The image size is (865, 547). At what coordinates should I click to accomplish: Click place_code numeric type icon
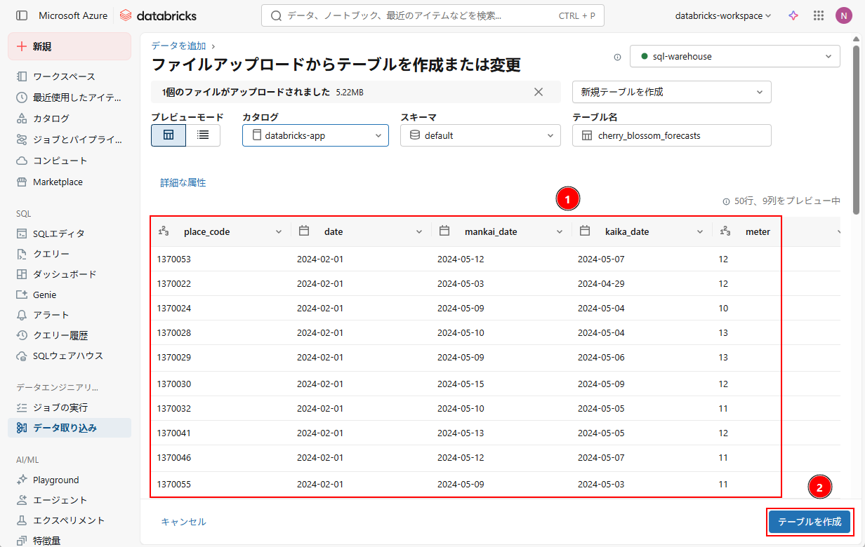coord(163,231)
